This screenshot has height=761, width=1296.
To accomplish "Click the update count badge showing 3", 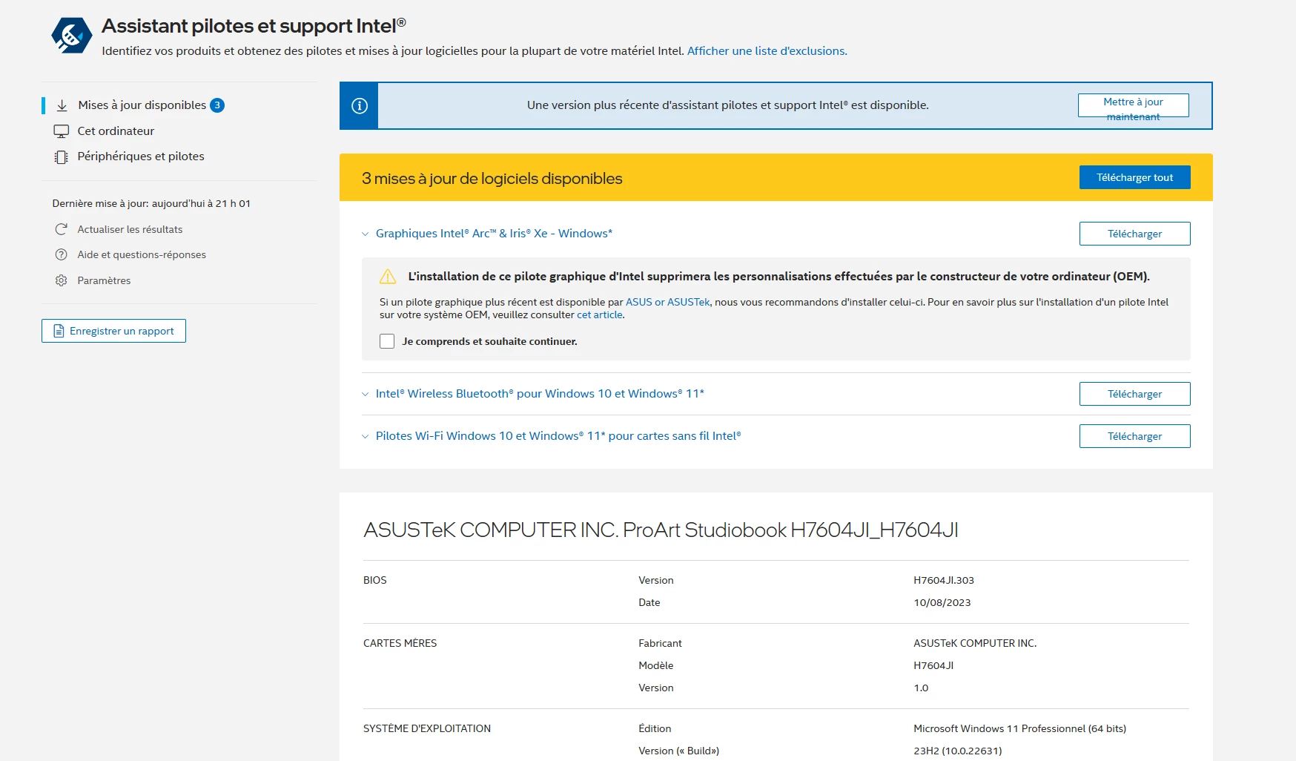I will click(217, 105).
